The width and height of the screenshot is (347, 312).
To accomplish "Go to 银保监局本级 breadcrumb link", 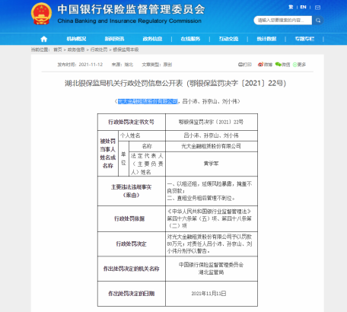I will point(126,49).
